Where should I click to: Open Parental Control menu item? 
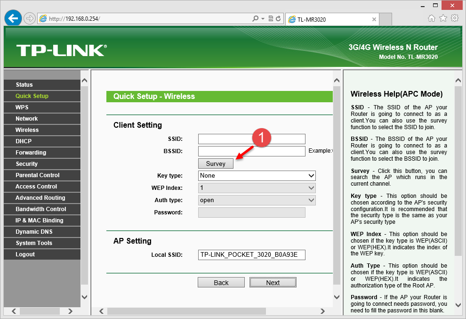point(42,175)
